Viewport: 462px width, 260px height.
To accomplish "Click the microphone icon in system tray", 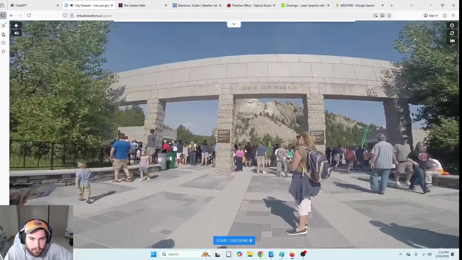I will click(416, 254).
